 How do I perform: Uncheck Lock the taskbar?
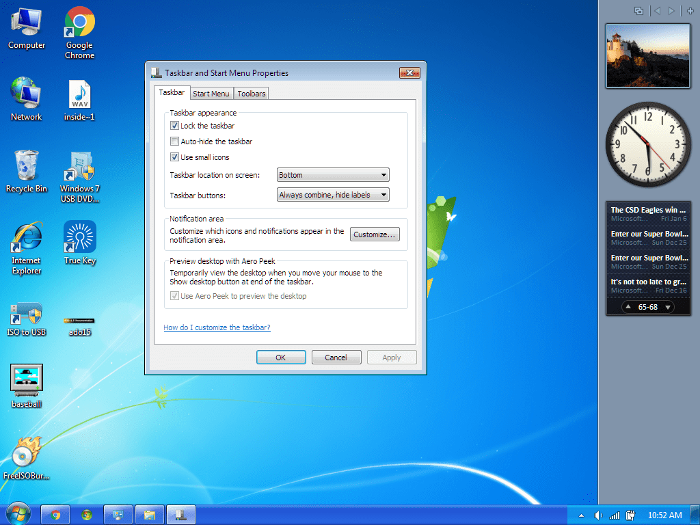coord(175,125)
